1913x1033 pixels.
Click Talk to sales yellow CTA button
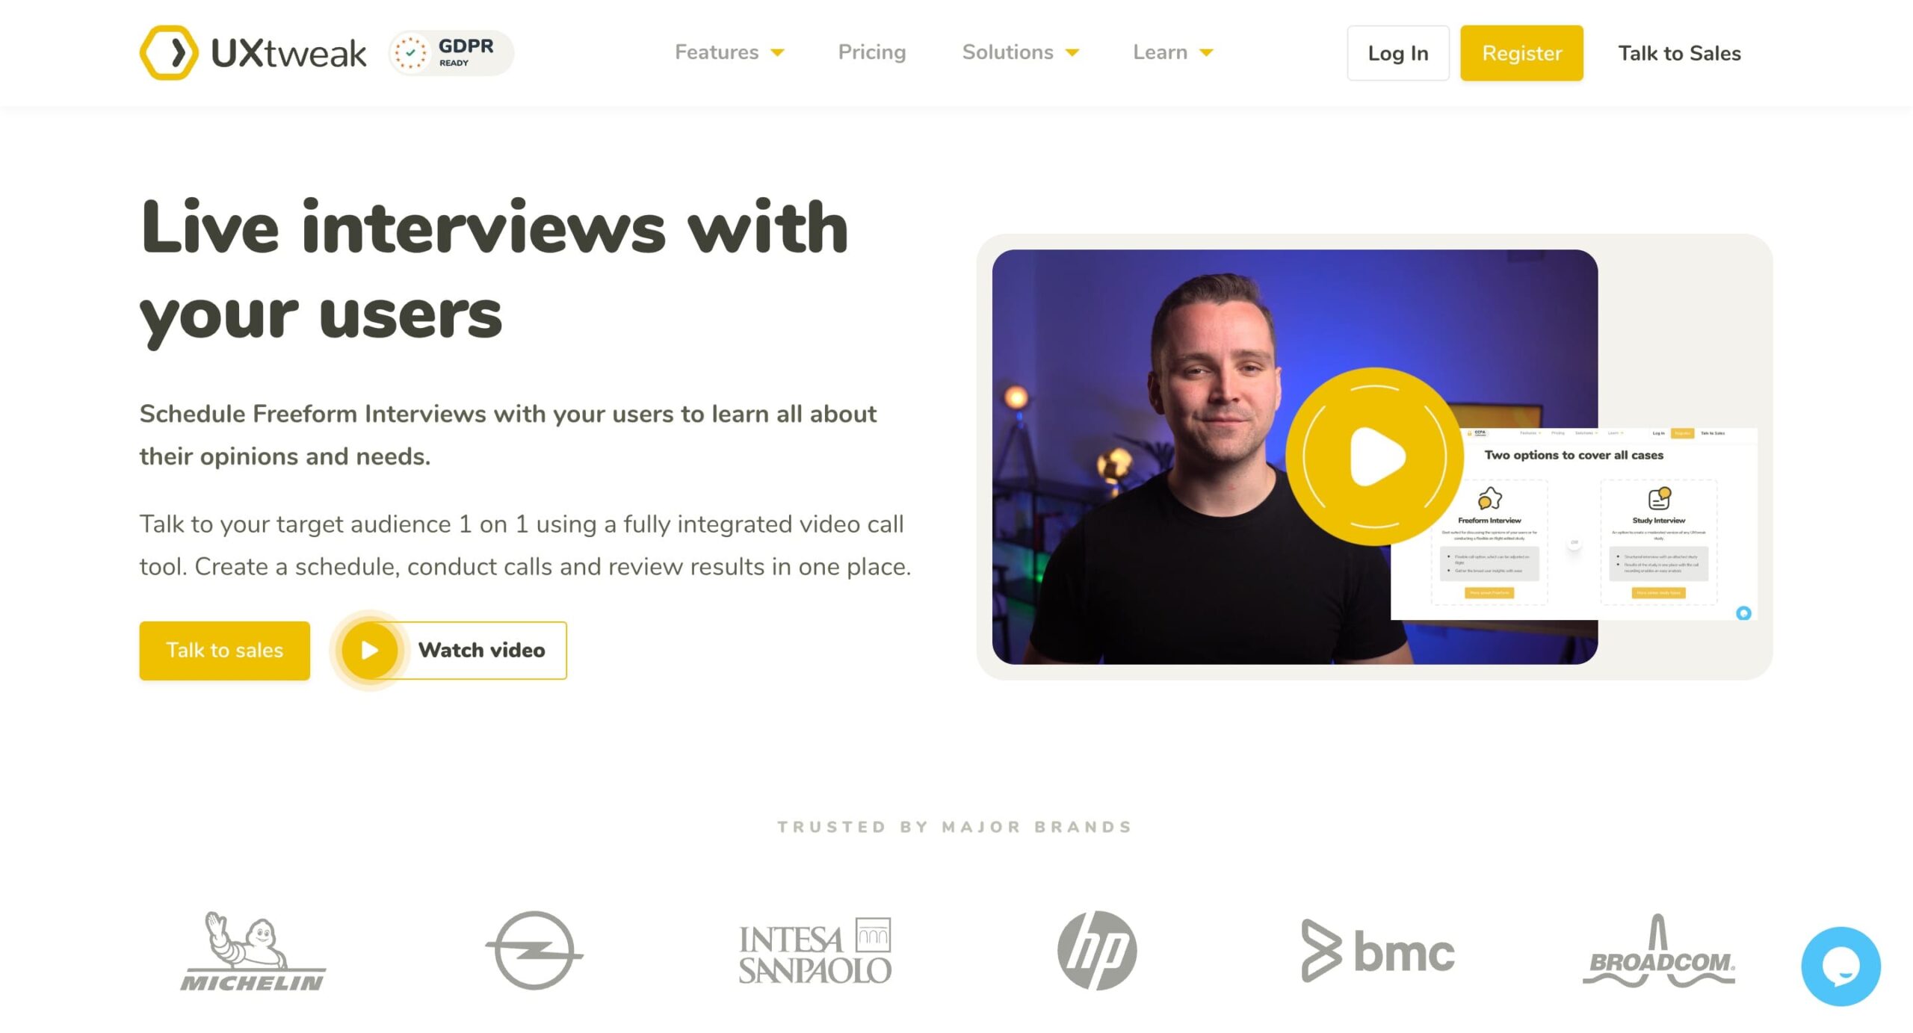click(x=223, y=649)
